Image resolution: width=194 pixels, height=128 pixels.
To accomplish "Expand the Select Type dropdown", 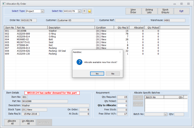I will [42, 11].
